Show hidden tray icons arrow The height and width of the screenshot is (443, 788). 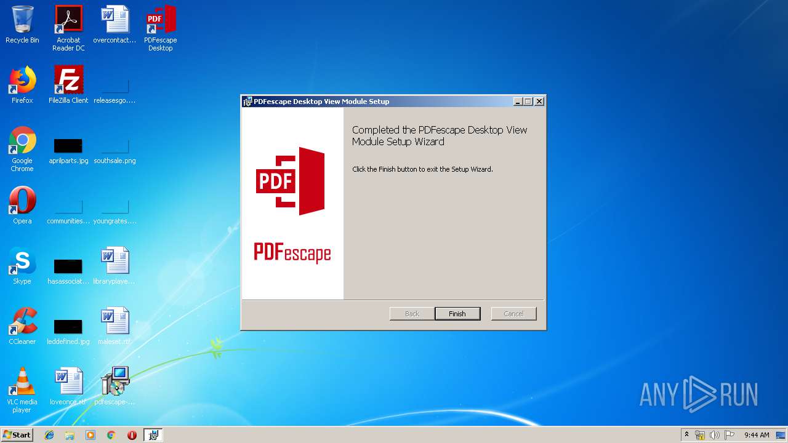(x=686, y=435)
